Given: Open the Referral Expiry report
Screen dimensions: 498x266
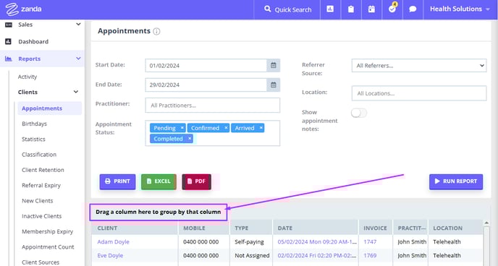Looking at the screenshot, I should click(x=41, y=185).
